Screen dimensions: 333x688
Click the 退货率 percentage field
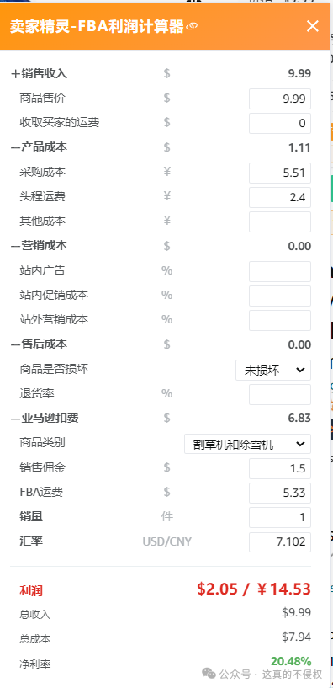280,394
